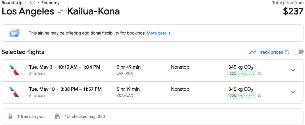Expand the Tue, May 10 flight details
Viewport: 305px width, 125px height.
(293, 92)
